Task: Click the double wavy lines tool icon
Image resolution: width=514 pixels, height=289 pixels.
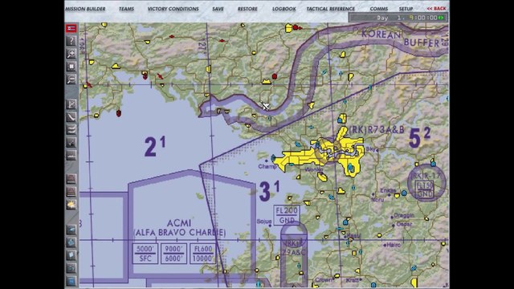Action: (71, 130)
